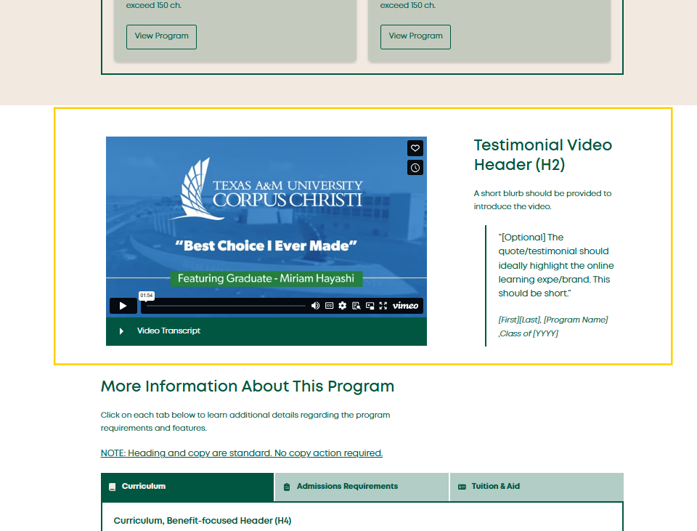
Task: Click the '[First][Last], [Program Name]' attribution text
Action: pos(553,326)
